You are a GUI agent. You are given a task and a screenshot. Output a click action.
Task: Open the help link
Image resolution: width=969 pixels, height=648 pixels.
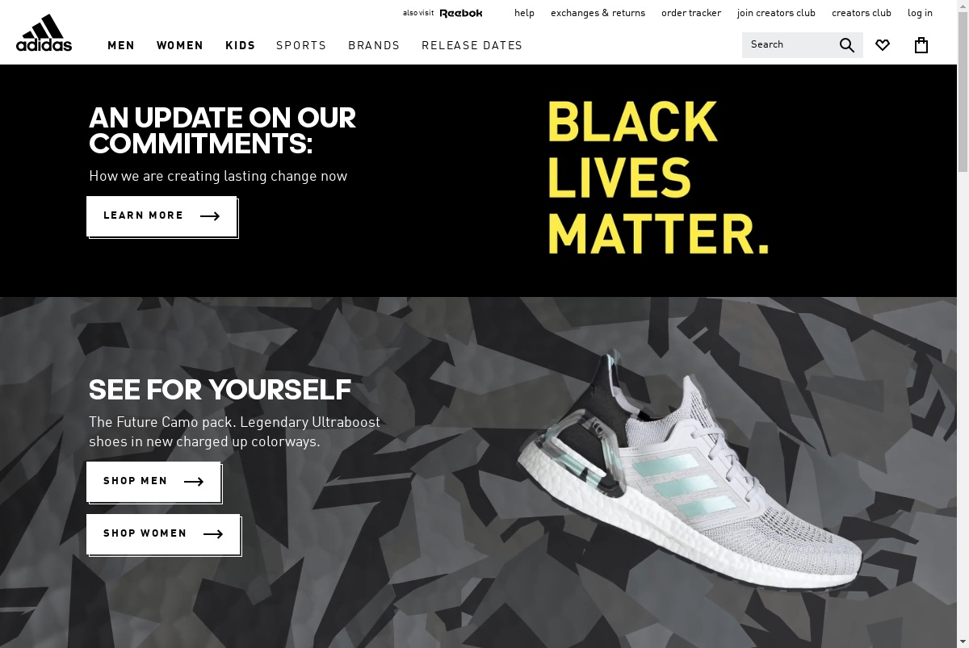524,13
